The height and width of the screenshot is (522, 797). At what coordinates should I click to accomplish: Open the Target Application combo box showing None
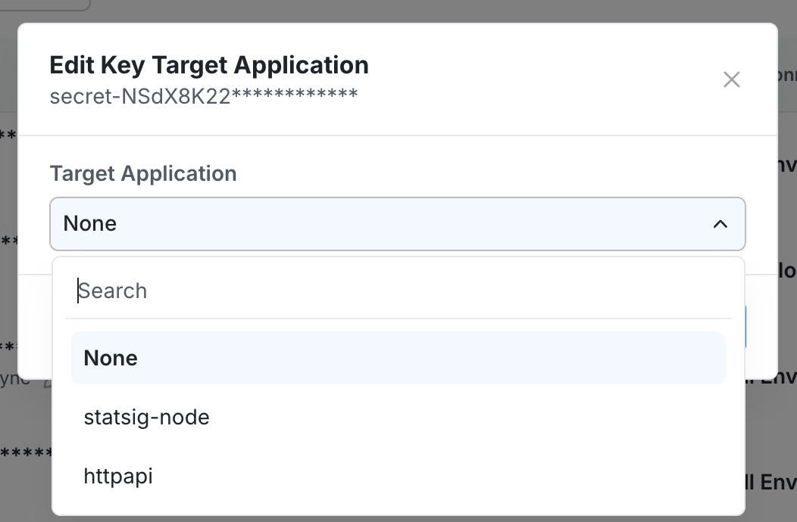tap(398, 224)
